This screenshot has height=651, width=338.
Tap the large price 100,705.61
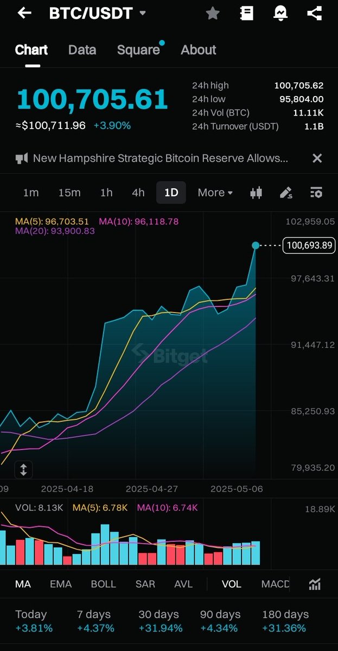[92, 100]
